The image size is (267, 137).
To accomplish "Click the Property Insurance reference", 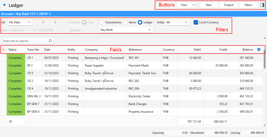I will pos(141,112).
